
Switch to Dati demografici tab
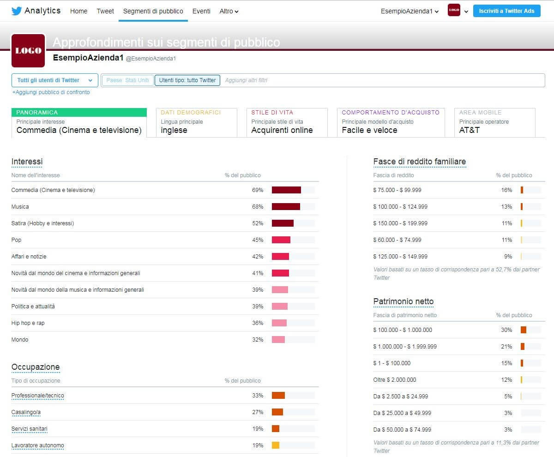[x=197, y=122]
